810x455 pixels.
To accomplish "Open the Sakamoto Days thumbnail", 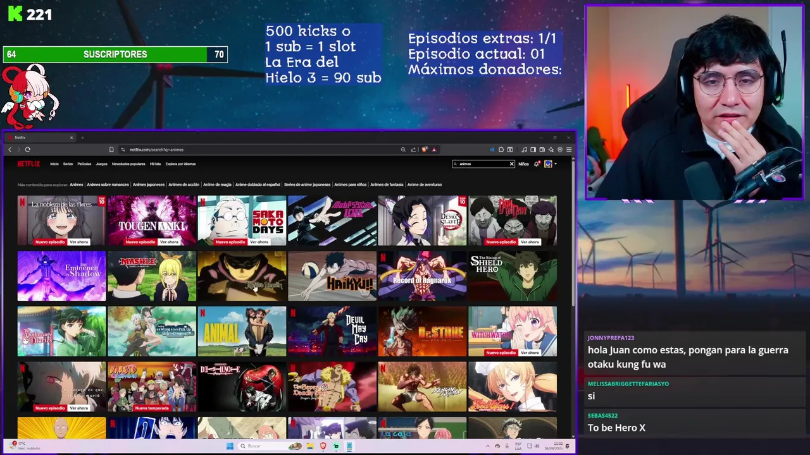I will coord(242,221).
